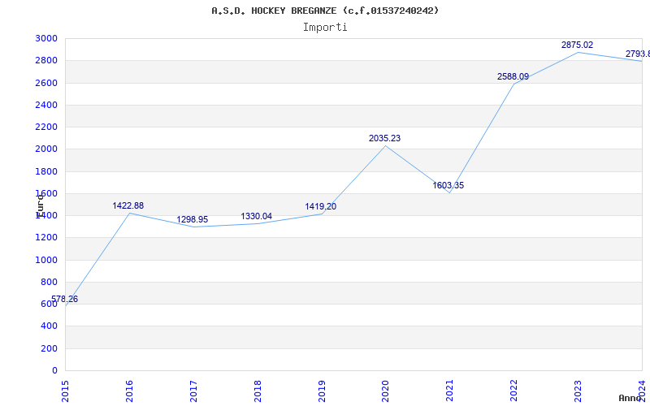The image size is (650, 406).
Task: Select the 578.26 data label
Action: (65, 299)
